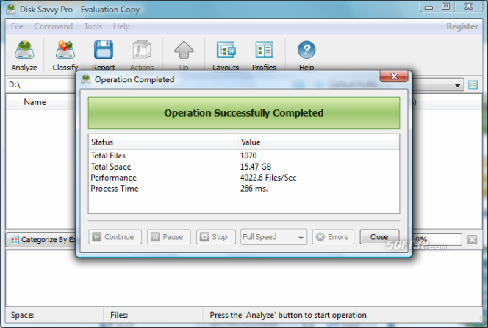
Task: Select the Performance row
Action: pos(244,178)
